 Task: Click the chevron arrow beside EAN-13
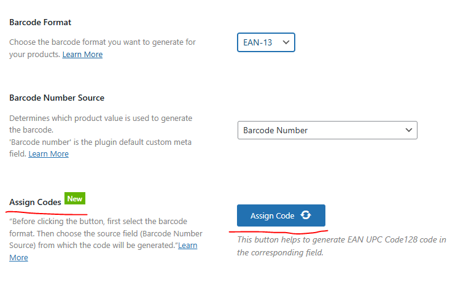(x=285, y=42)
